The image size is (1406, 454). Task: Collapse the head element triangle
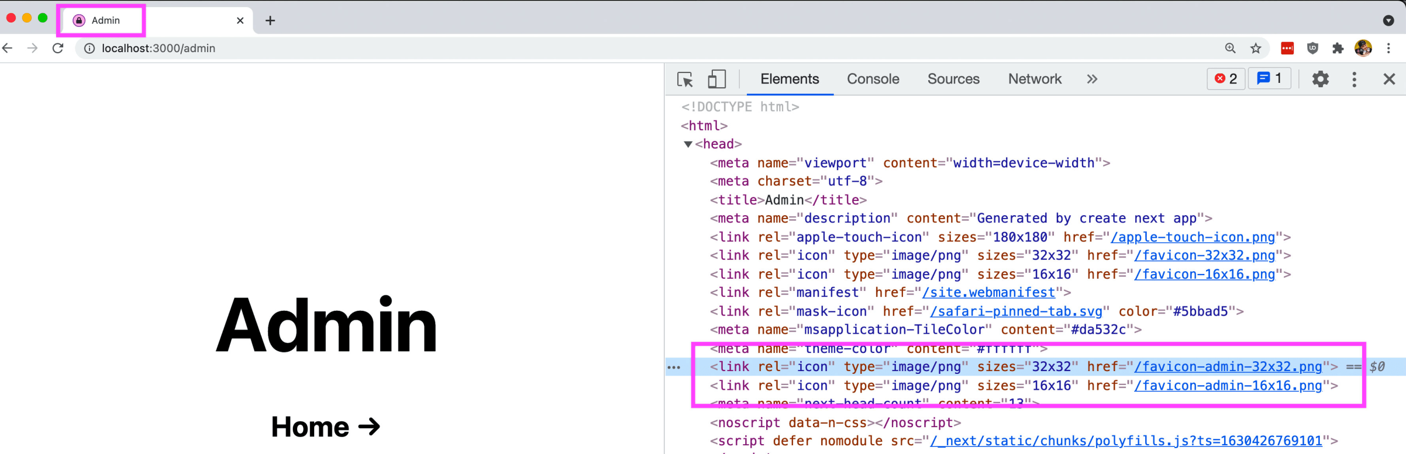[x=688, y=144]
